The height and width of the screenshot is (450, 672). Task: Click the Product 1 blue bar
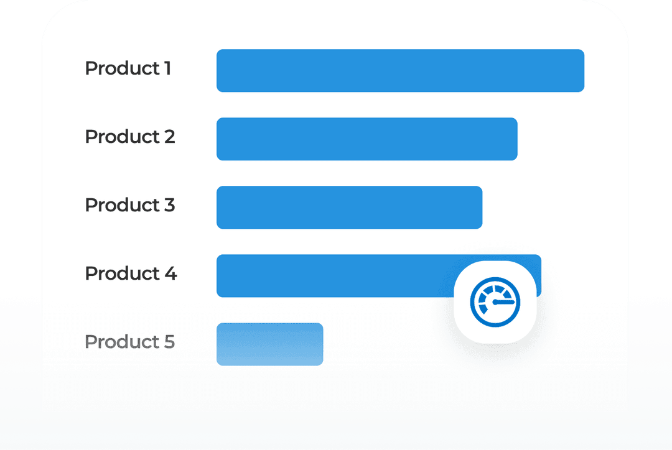(x=400, y=71)
